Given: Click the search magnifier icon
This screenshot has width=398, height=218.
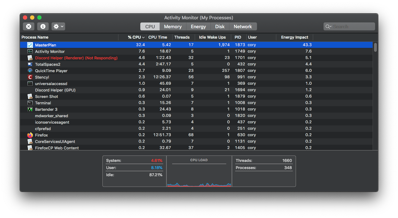Looking at the screenshot, I should click(328, 26).
